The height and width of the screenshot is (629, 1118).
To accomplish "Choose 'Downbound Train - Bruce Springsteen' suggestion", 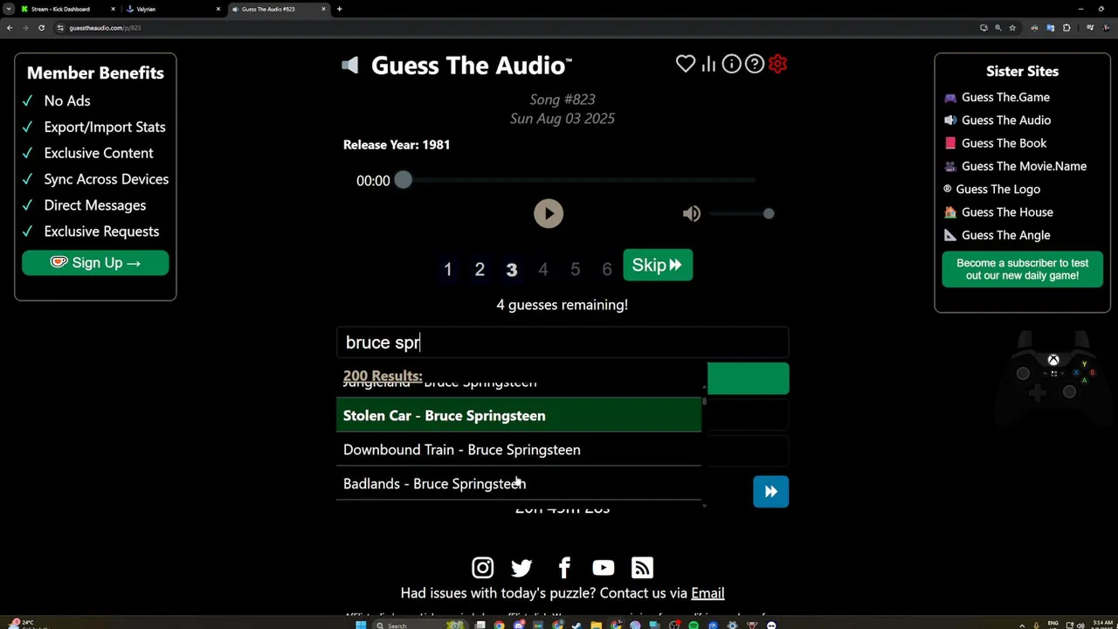I will click(x=519, y=450).
